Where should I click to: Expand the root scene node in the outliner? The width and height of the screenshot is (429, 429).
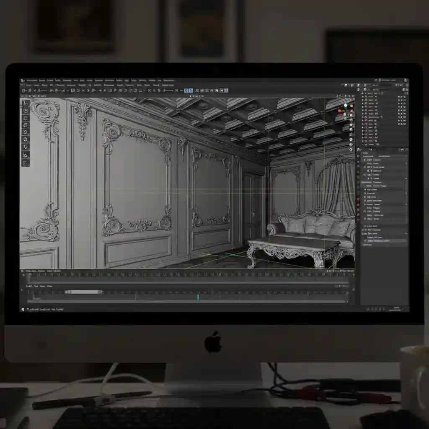[363, 93]
